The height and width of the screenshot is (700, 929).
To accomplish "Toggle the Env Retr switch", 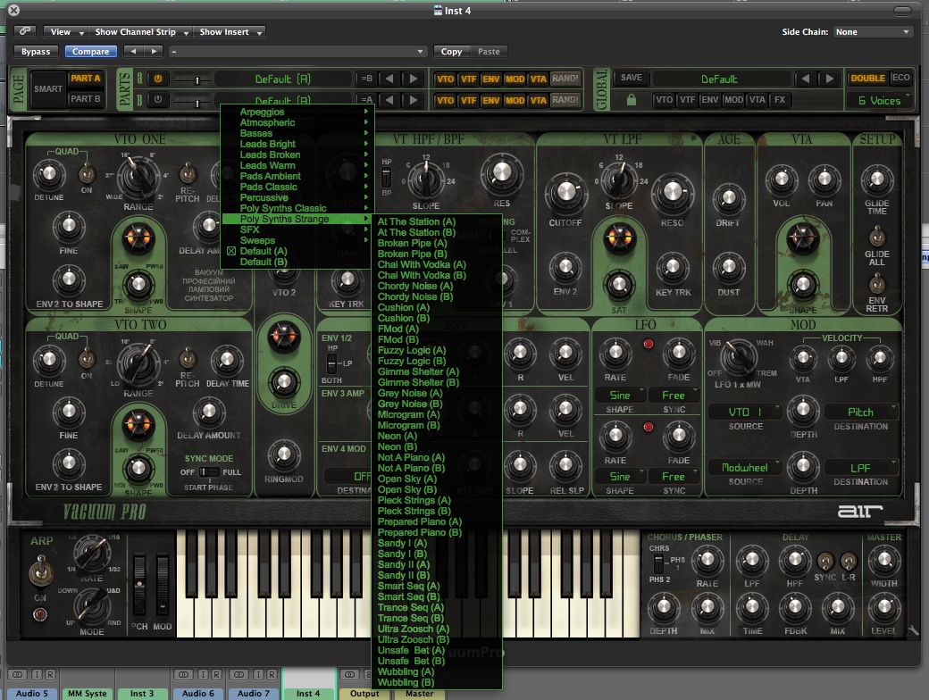I will (x=877, y=284).
